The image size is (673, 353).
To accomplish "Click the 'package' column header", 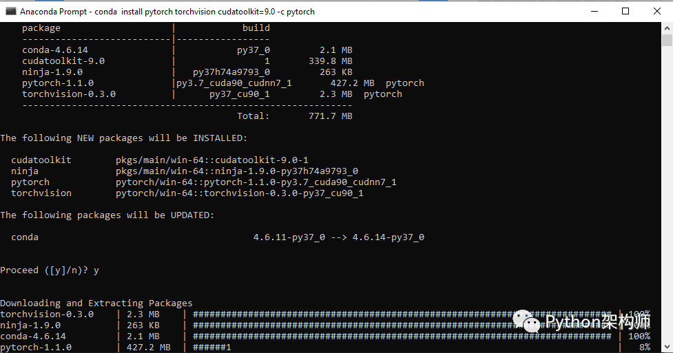I will click(41, 28).
